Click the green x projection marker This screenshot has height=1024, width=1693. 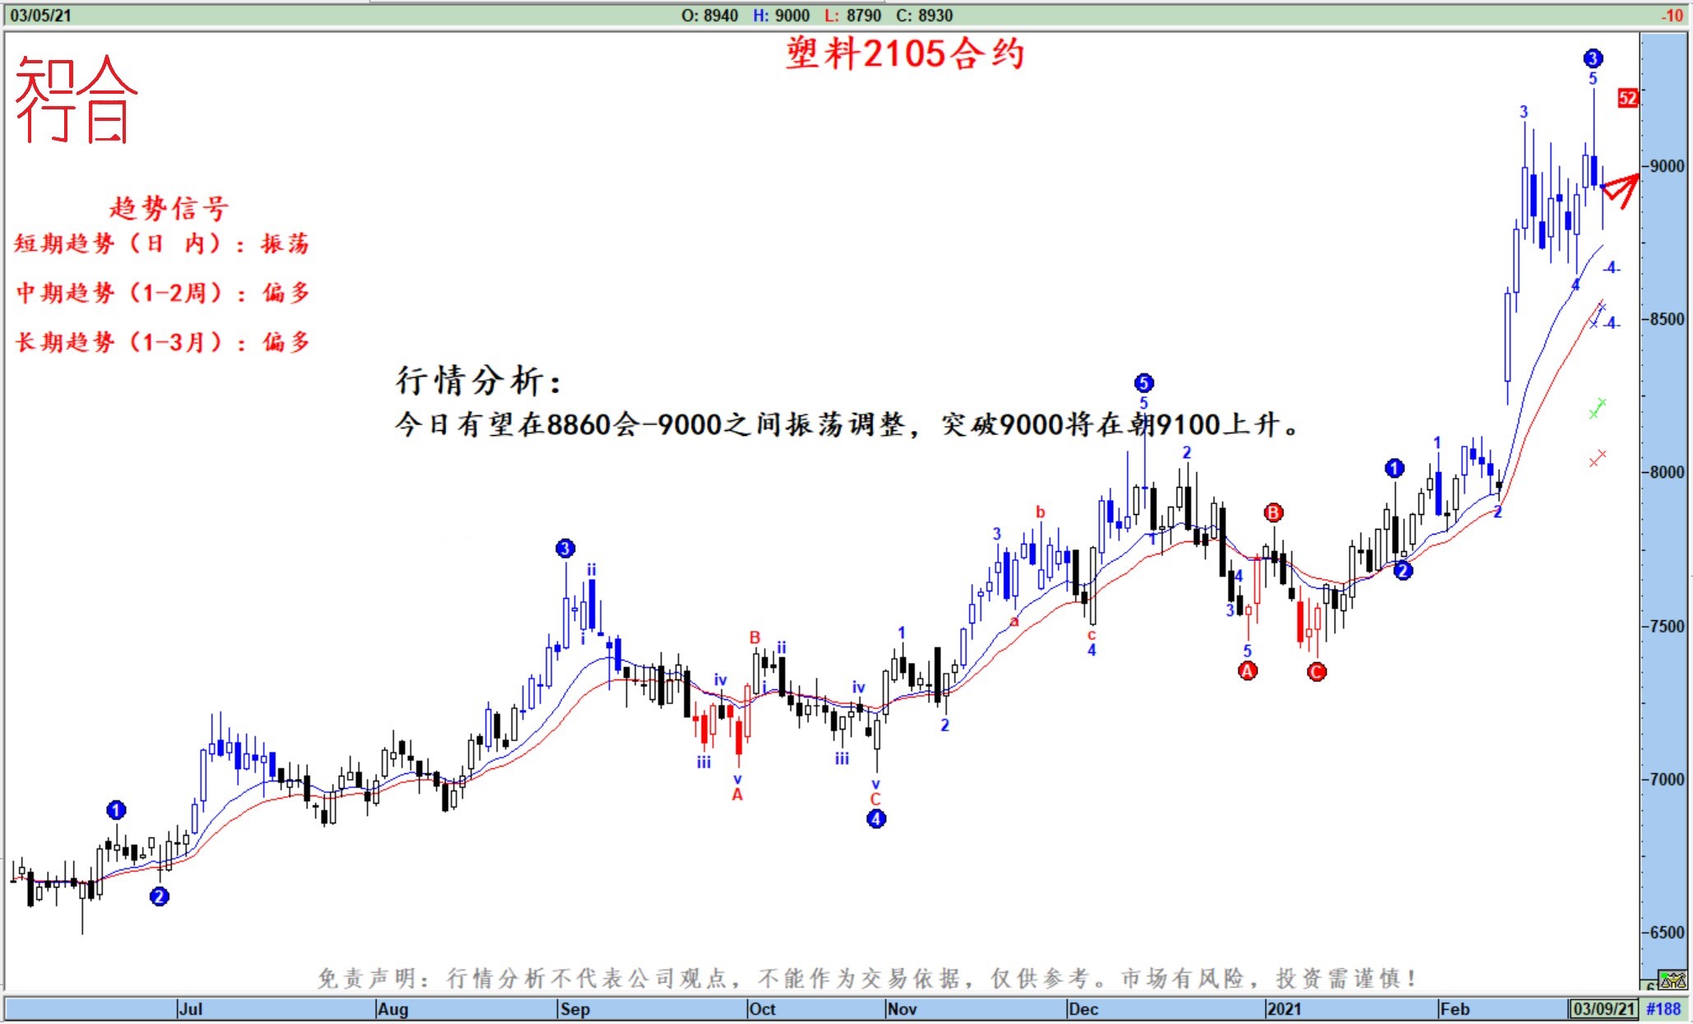[1597, 407]
